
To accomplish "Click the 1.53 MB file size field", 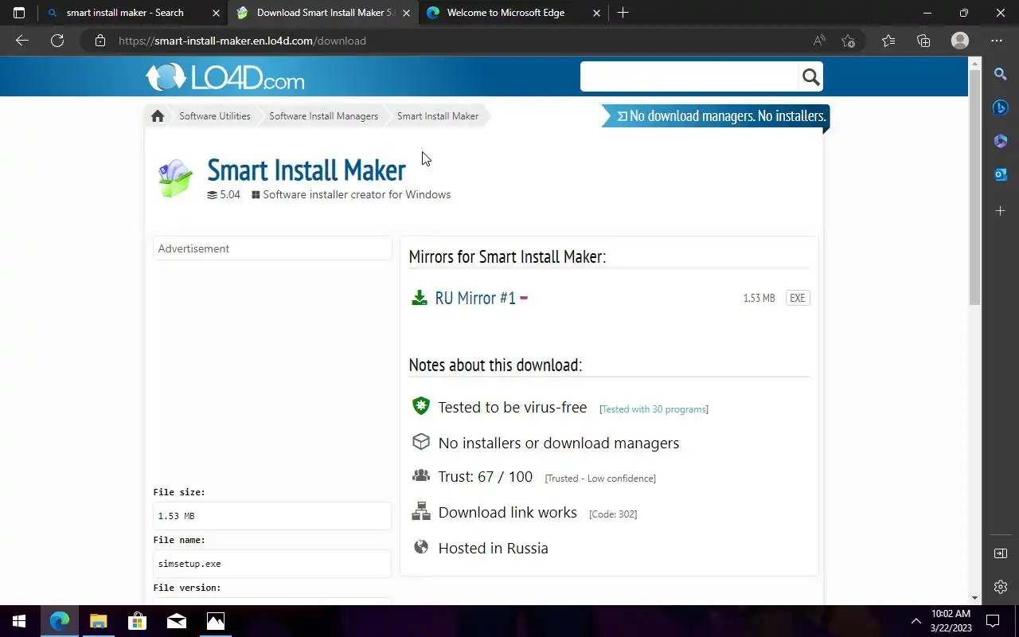I will 272,516.
